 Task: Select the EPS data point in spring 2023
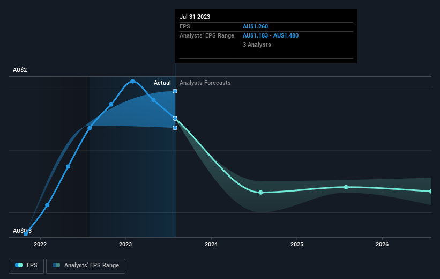(x=153, y=100)
